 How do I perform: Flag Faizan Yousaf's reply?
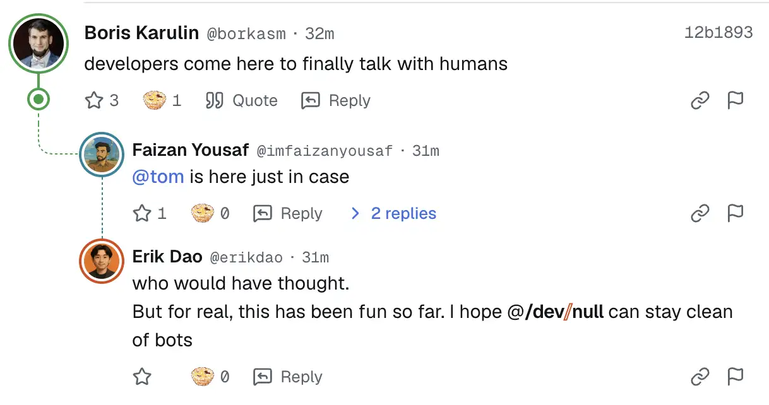click(736, 213)
